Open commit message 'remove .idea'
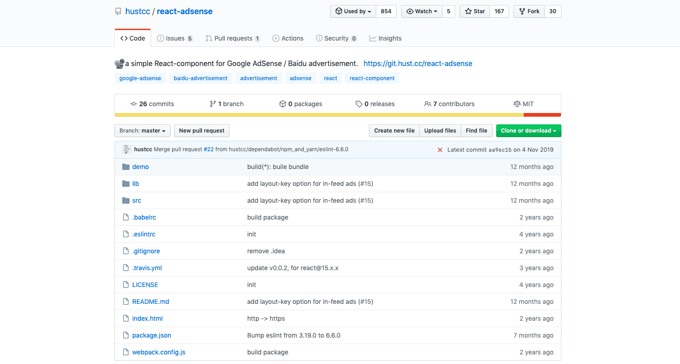 (x=266, y=251)
